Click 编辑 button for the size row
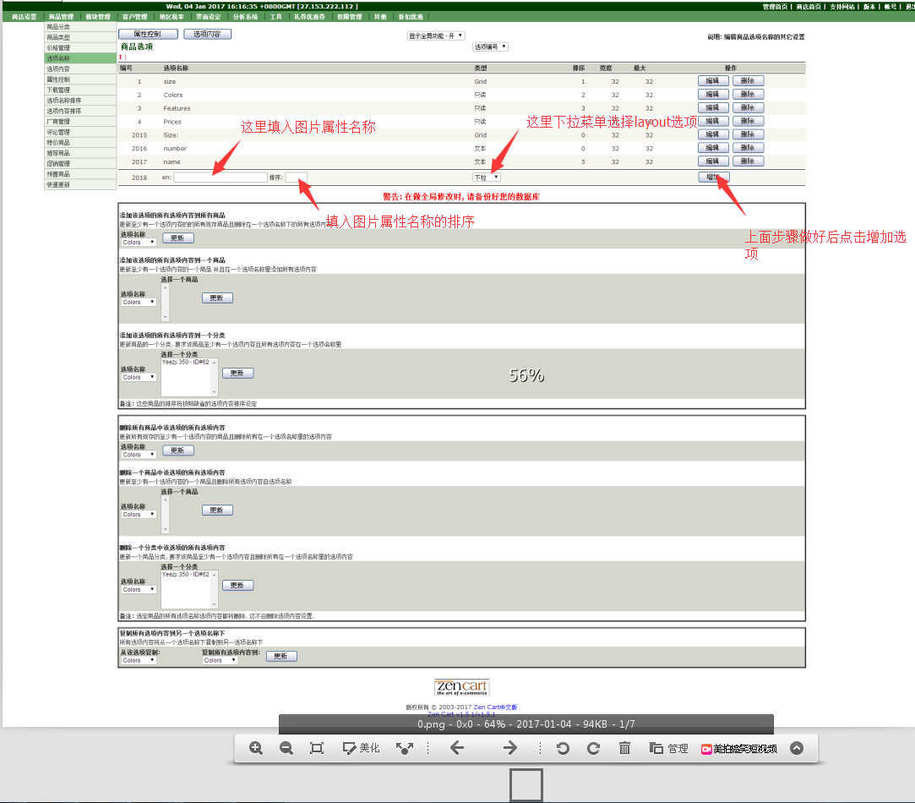Image resolution: width=915 pixels, height=803 pixels. pyautogui.click(x=712, y=81)
